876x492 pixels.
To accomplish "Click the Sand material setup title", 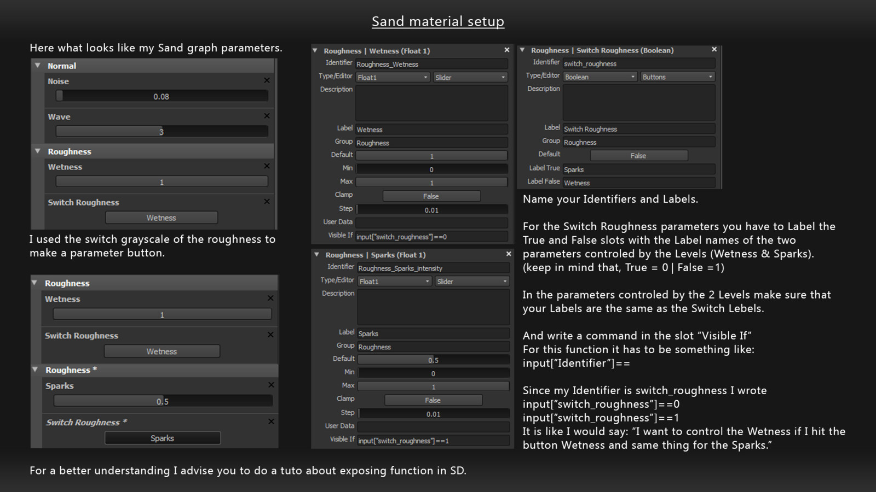I will (438, 21).
